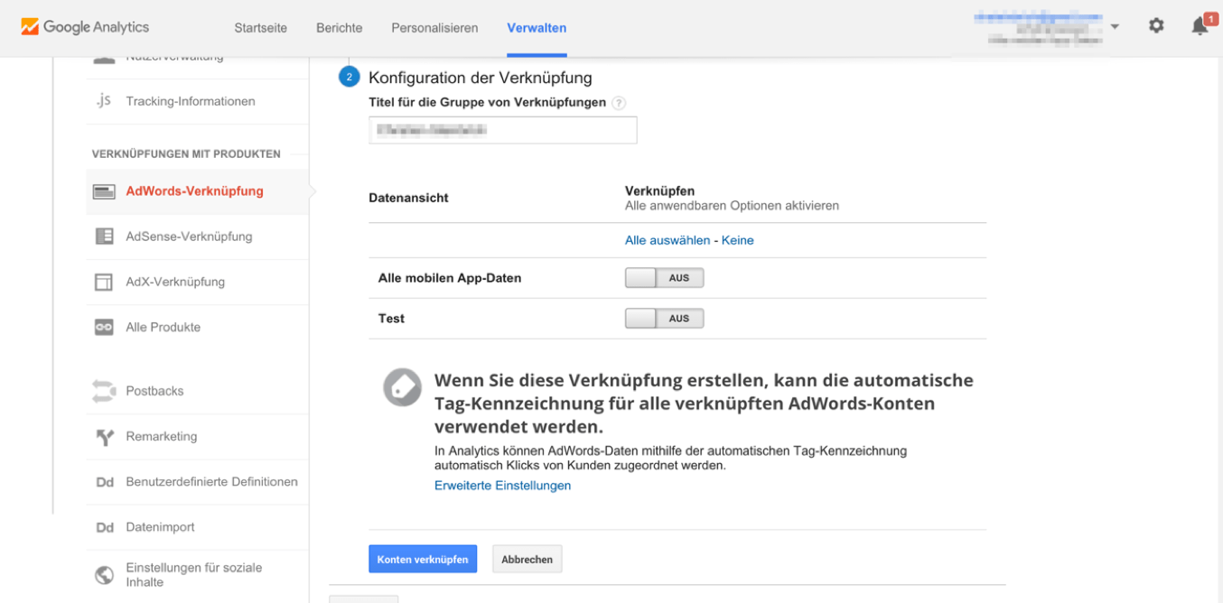1223x603 pixels.
Task: Click the Google Analytics logo
Action: [x=85, y=27]
